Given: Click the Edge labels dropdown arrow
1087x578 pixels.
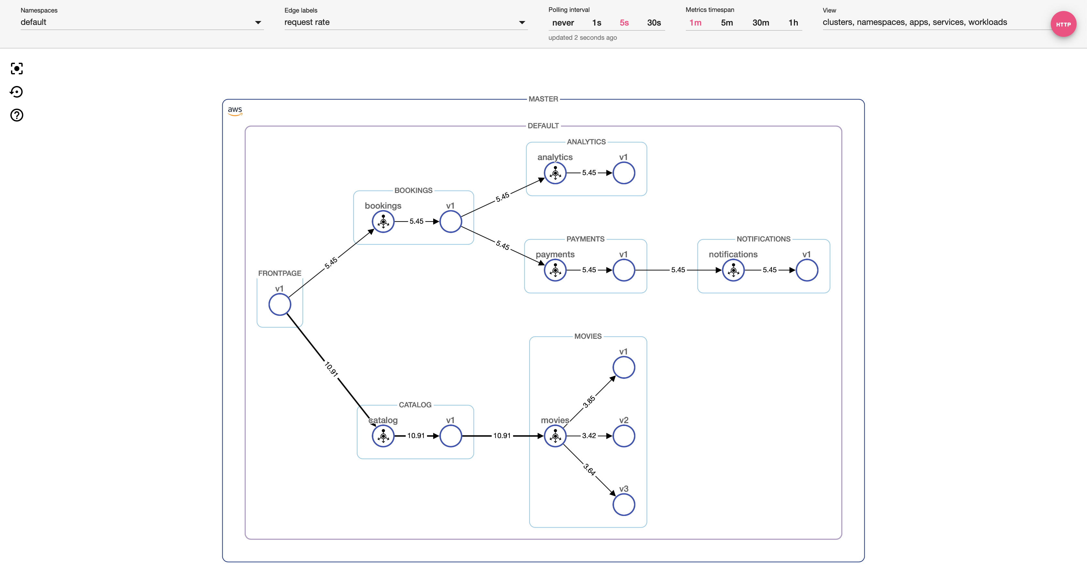Looking at the screenshot, I should [522, 23].
